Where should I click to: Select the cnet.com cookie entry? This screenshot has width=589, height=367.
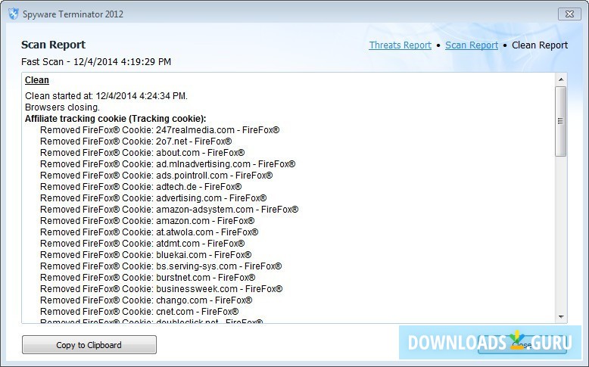click(139, 312)
